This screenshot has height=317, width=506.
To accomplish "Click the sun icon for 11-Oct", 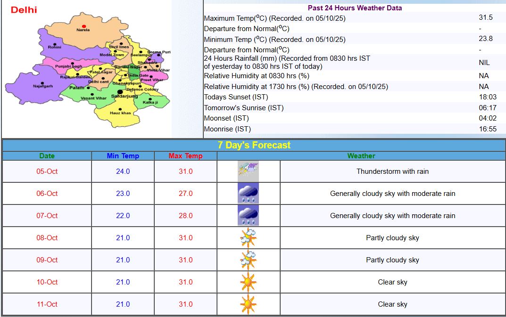I will [x=248, y=304].
